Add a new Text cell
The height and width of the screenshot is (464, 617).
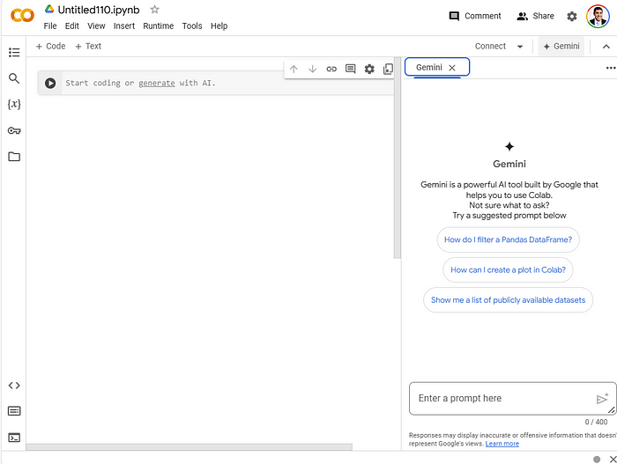pyautogui.click(x=88, y=46)
